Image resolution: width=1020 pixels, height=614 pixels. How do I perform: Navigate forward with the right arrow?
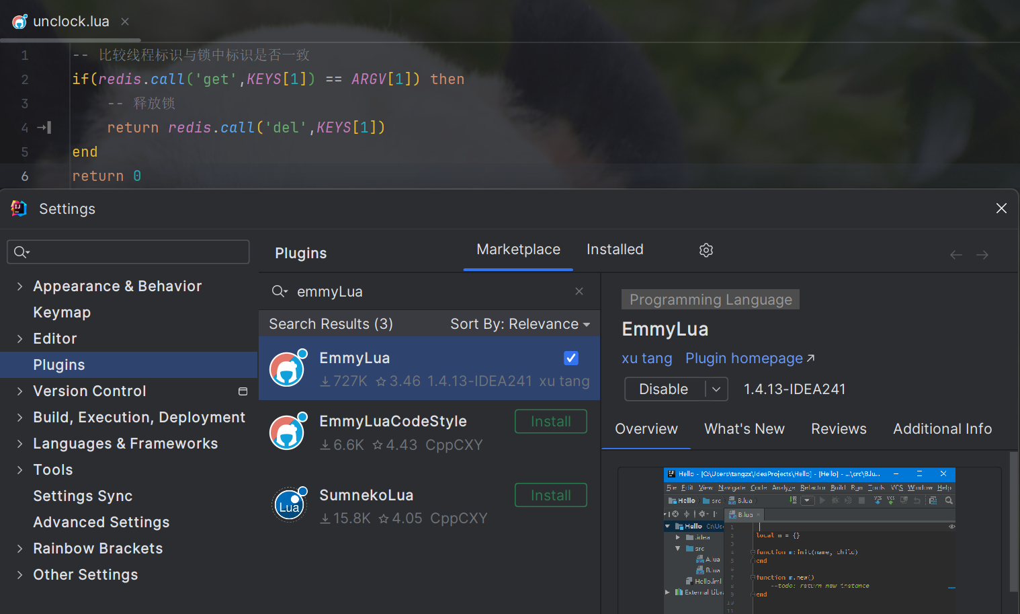click(982, 255)
